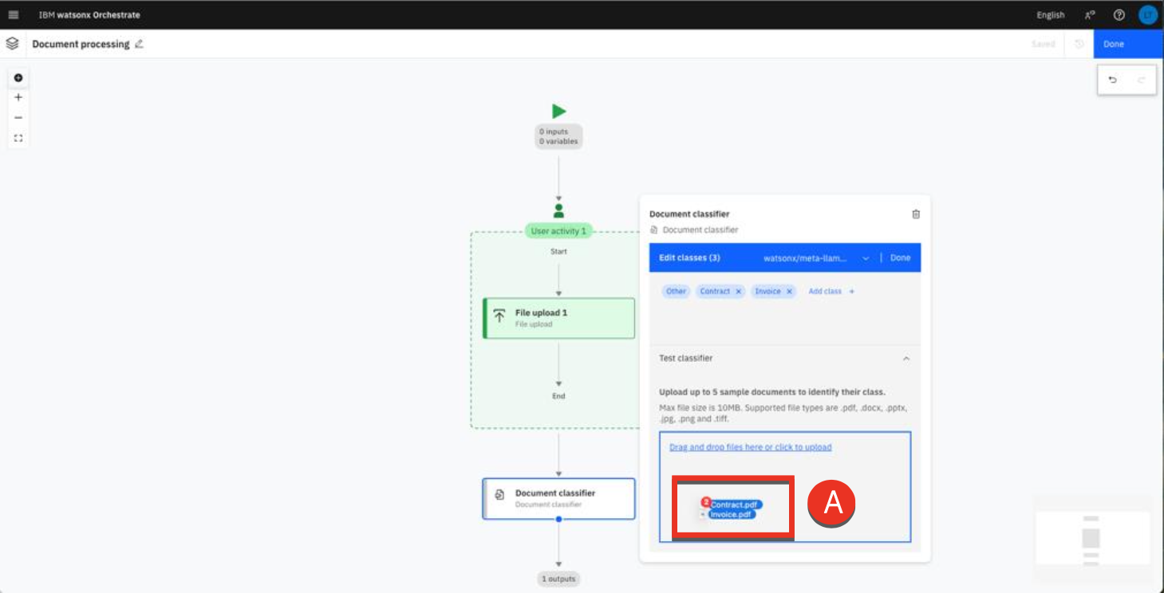Open the hamburger navigation menu

14,15
